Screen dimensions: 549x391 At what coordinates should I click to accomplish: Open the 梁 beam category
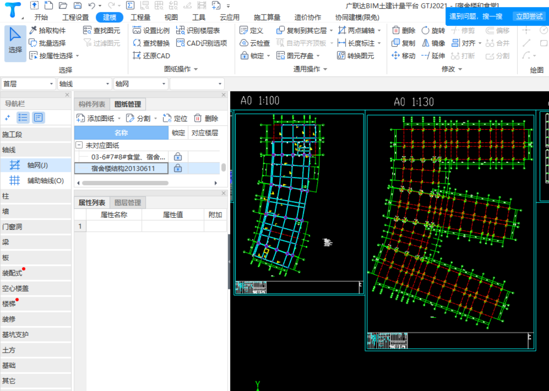(36, 242)
